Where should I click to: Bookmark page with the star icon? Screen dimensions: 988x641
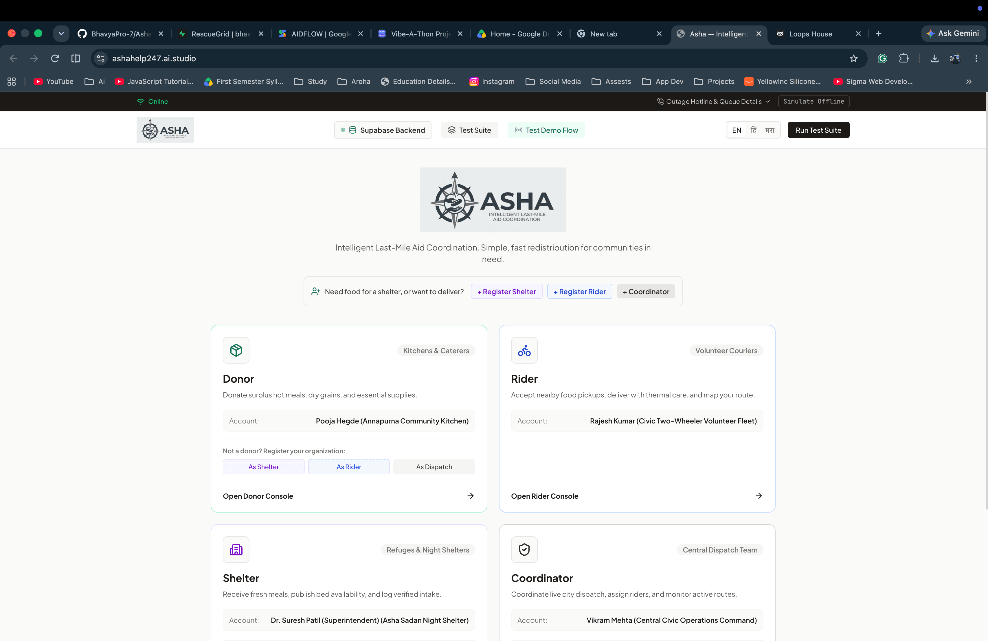pyautogui.click(x=853, y=58)
